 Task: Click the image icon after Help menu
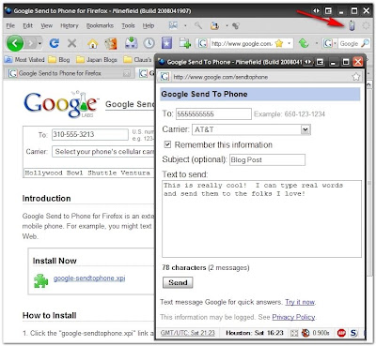pyautogui.click(x=173, y=25)
